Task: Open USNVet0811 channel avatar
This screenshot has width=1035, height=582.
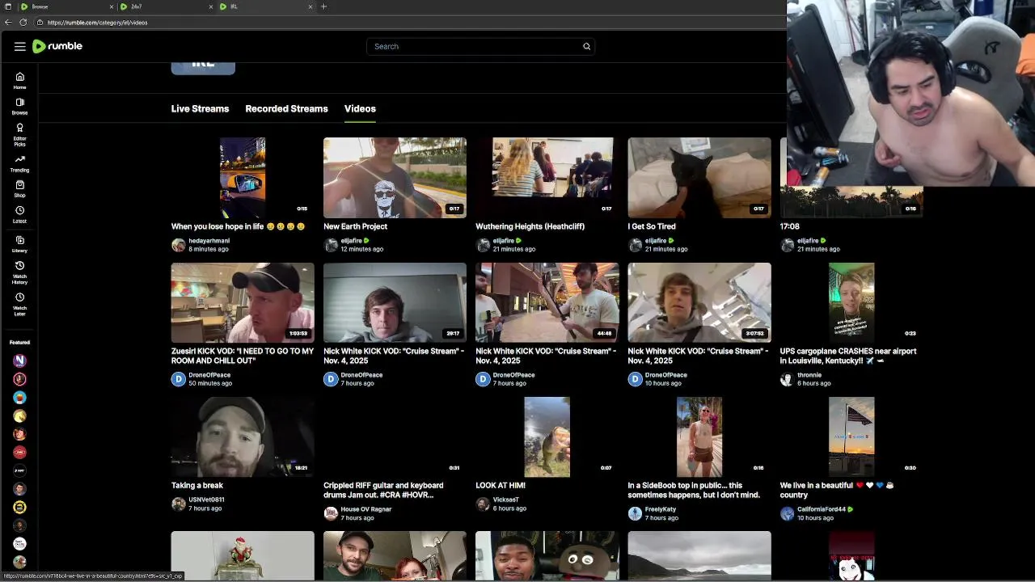Action: point(178,504)
